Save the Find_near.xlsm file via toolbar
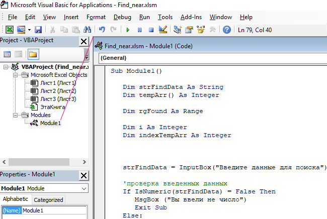Viewport: 327px width, 219px height. click(39, 30)
